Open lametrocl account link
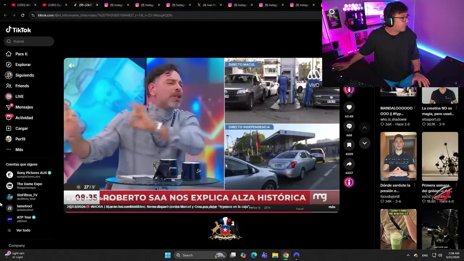This screenshot has width=464, height=261. point(20,208)
